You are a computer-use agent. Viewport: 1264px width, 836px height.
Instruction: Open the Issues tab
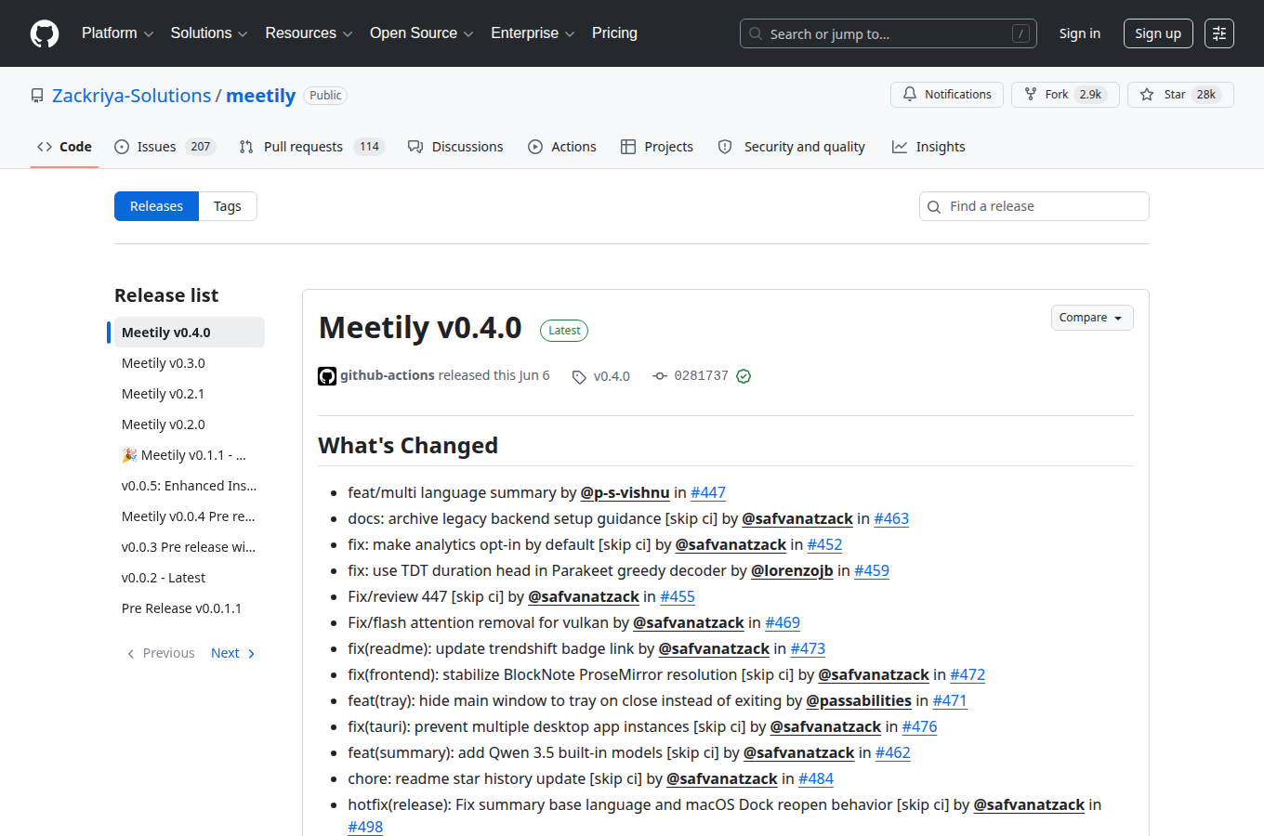[165, 147]
